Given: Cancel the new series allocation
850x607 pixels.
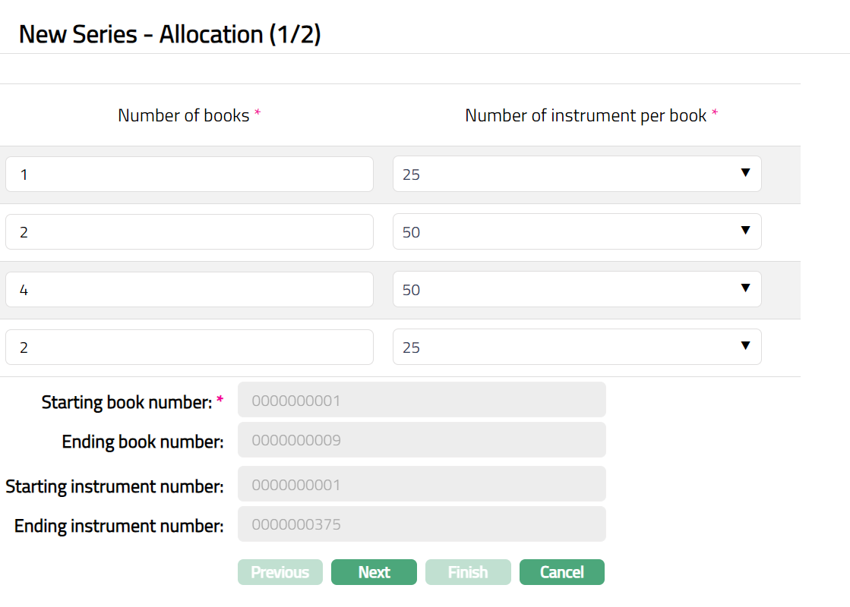Looking at the screenshot, I should (561, 572).
